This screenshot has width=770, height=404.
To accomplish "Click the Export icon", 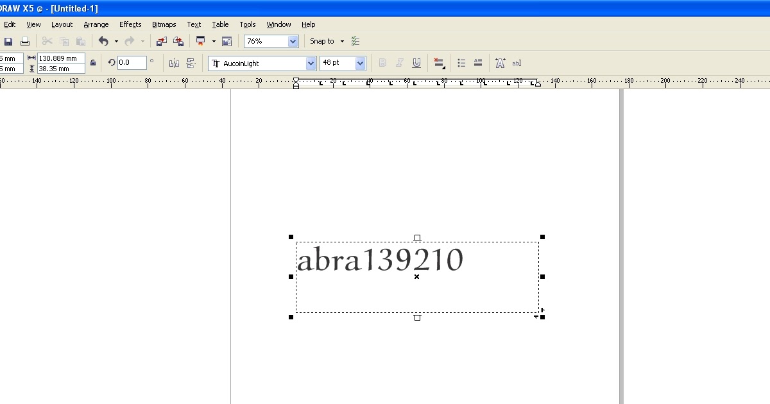I will coord(178,41).
